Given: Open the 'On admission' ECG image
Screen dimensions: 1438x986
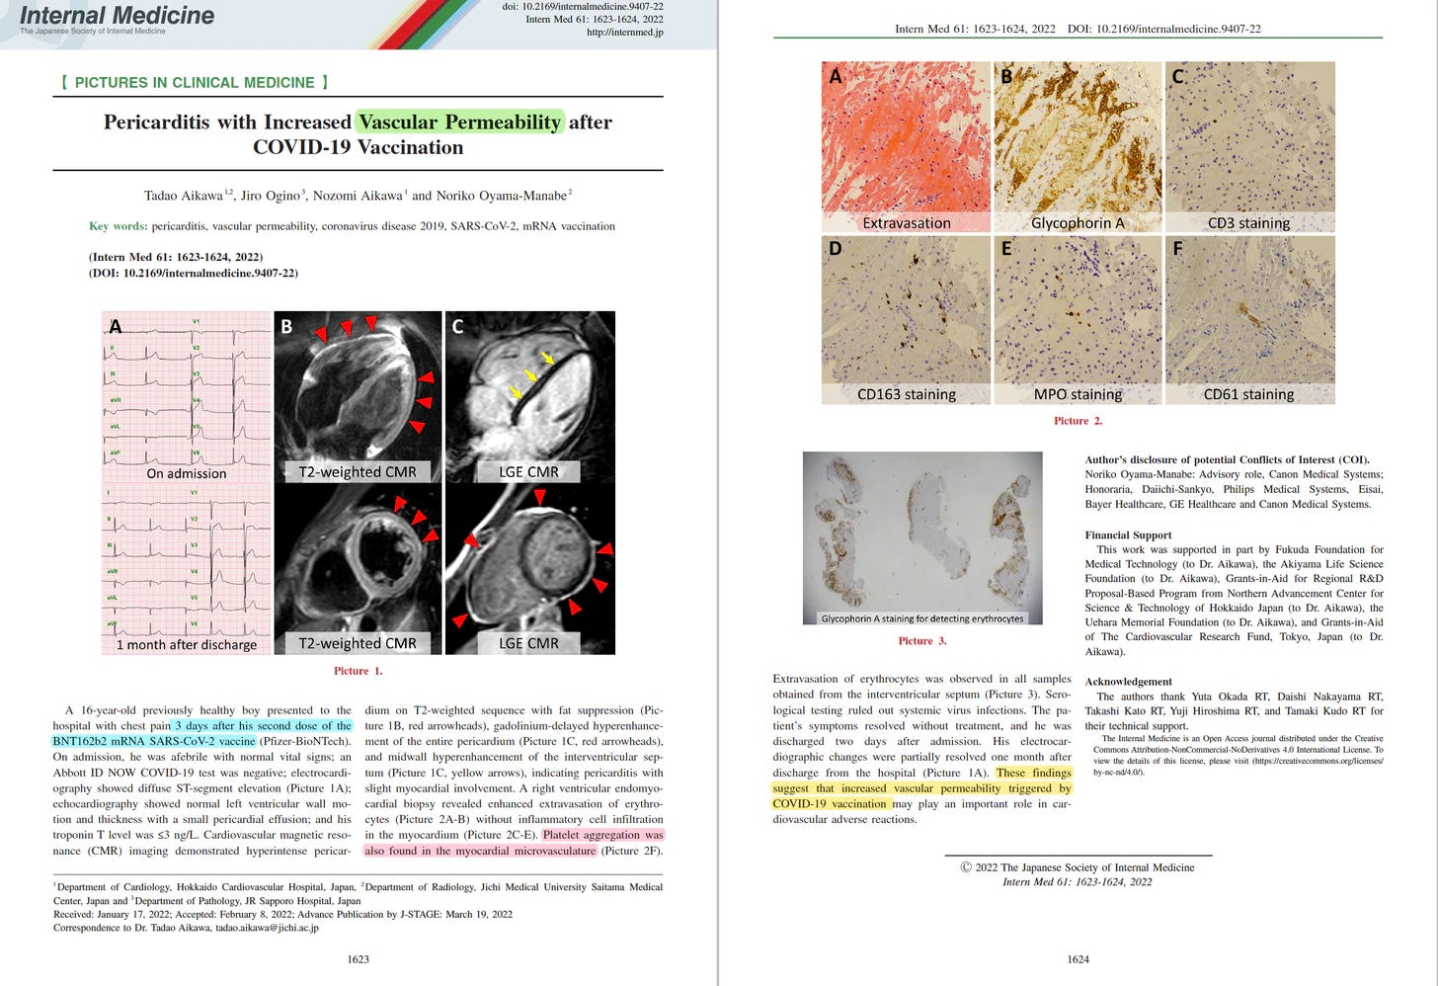Looking at the screenshot, I should (187, 397).
